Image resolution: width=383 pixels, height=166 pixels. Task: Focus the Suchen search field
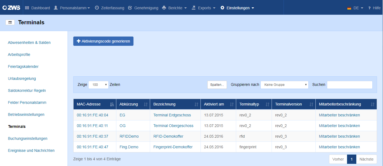coord(350,85)
